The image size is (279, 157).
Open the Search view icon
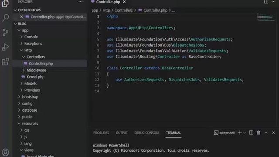[x=5, y=17]
